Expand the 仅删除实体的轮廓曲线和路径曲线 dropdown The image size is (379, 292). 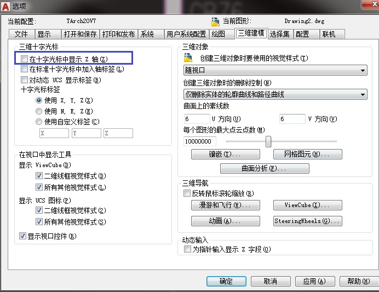[x=275, y=95]
